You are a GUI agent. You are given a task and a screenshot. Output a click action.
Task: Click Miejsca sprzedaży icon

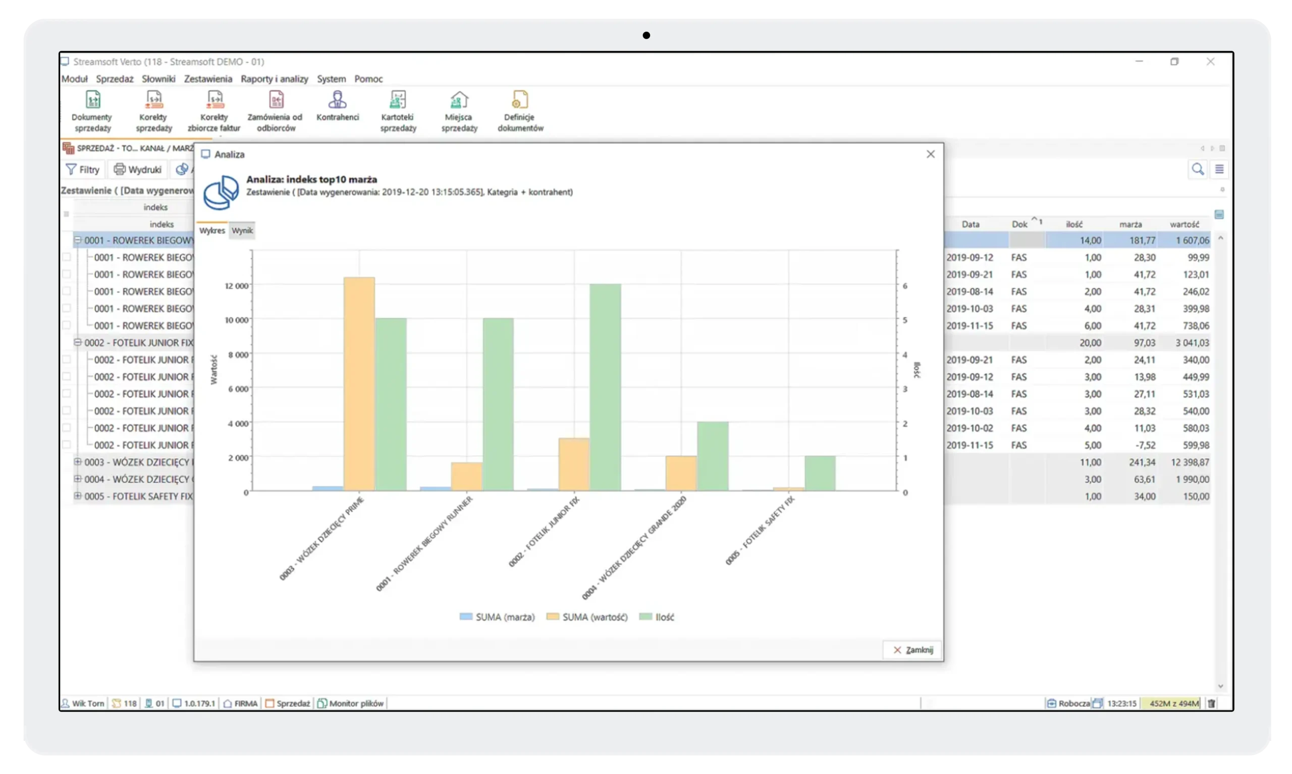point(459,100)
